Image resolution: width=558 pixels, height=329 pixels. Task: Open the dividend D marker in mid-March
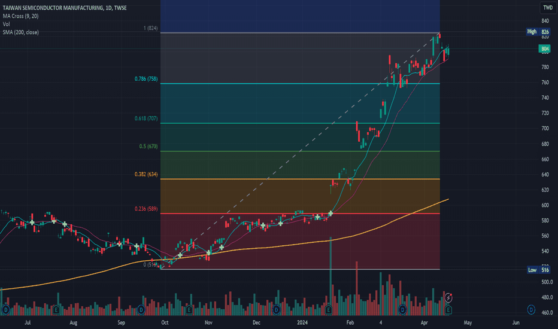pos(402,310)
